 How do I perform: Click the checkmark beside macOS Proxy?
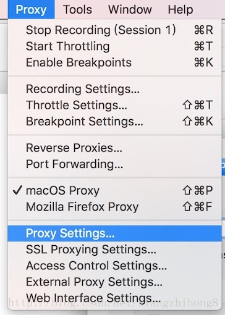(x=17, y=190)
